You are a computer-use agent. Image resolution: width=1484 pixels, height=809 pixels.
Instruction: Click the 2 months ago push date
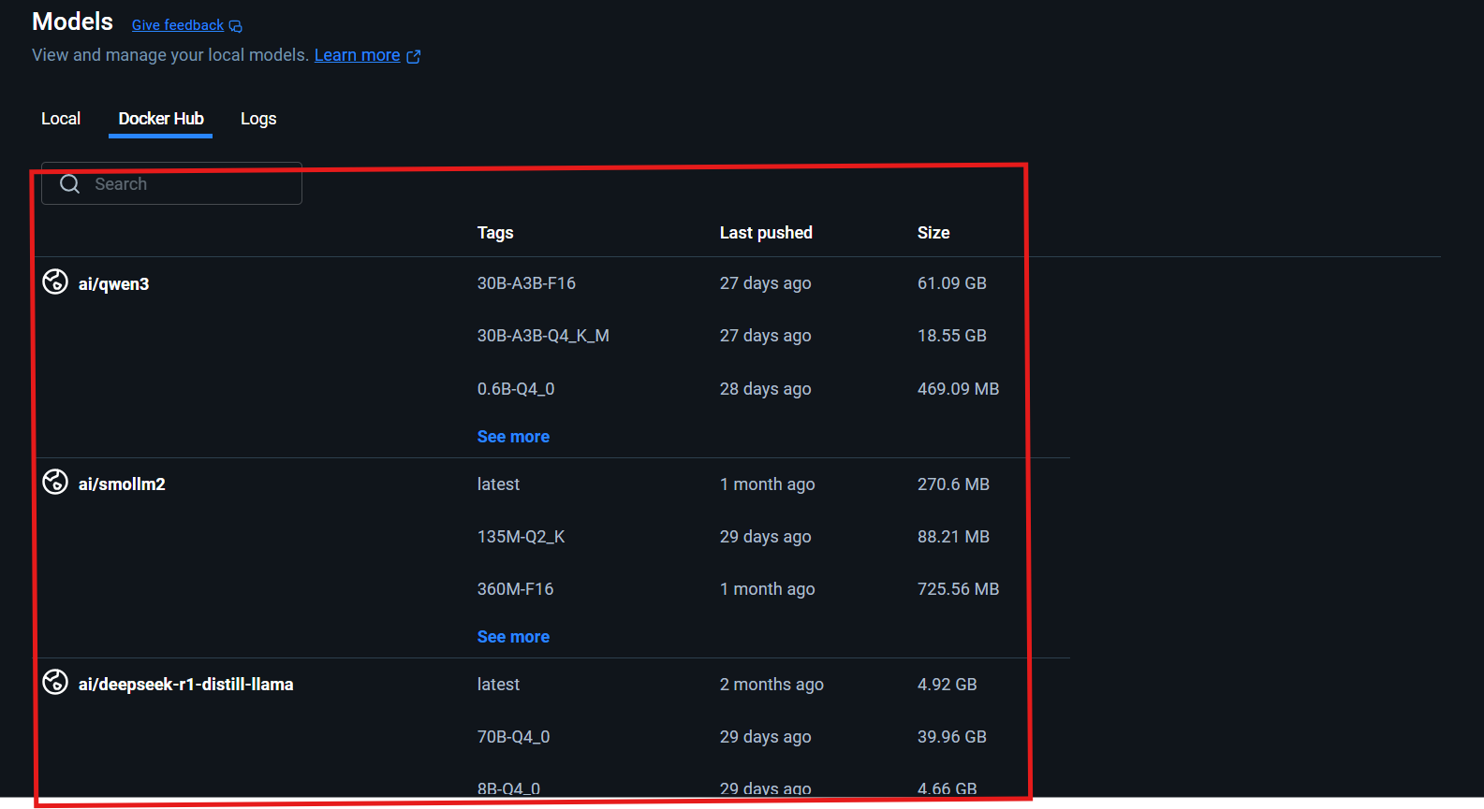[771, 685]
